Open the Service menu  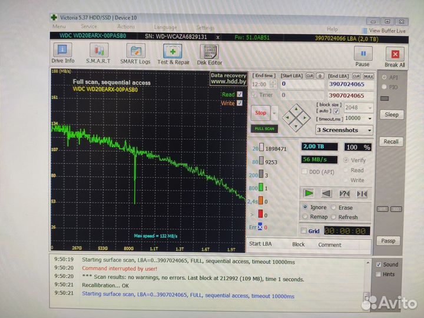[89, 27]
